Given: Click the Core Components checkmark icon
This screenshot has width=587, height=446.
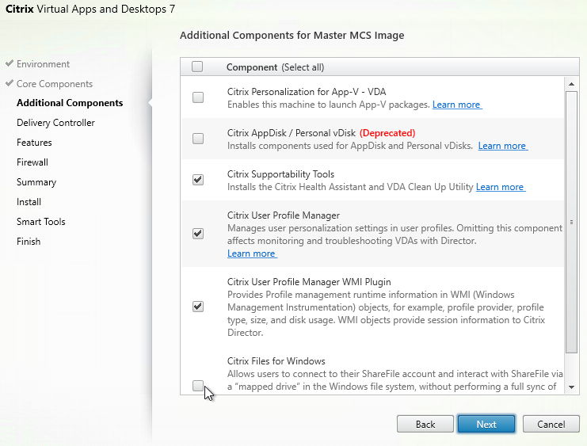Looking at the screenshot, I should [10, 83].
